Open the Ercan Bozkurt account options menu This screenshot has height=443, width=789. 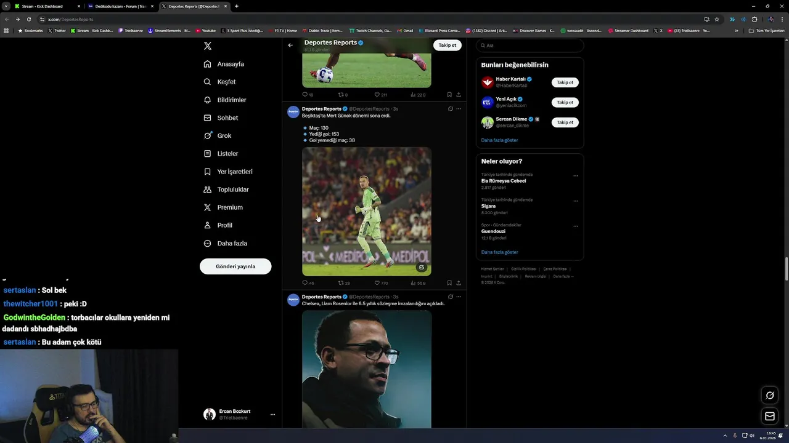coord(272,415)
